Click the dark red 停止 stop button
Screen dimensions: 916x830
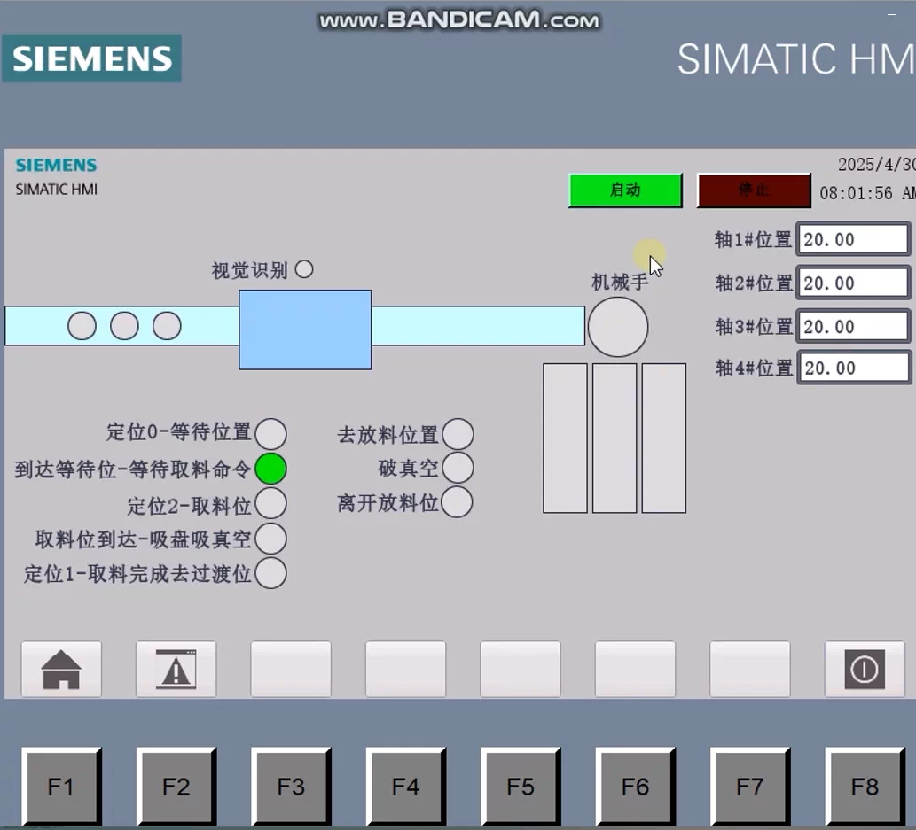click(754, 190)
